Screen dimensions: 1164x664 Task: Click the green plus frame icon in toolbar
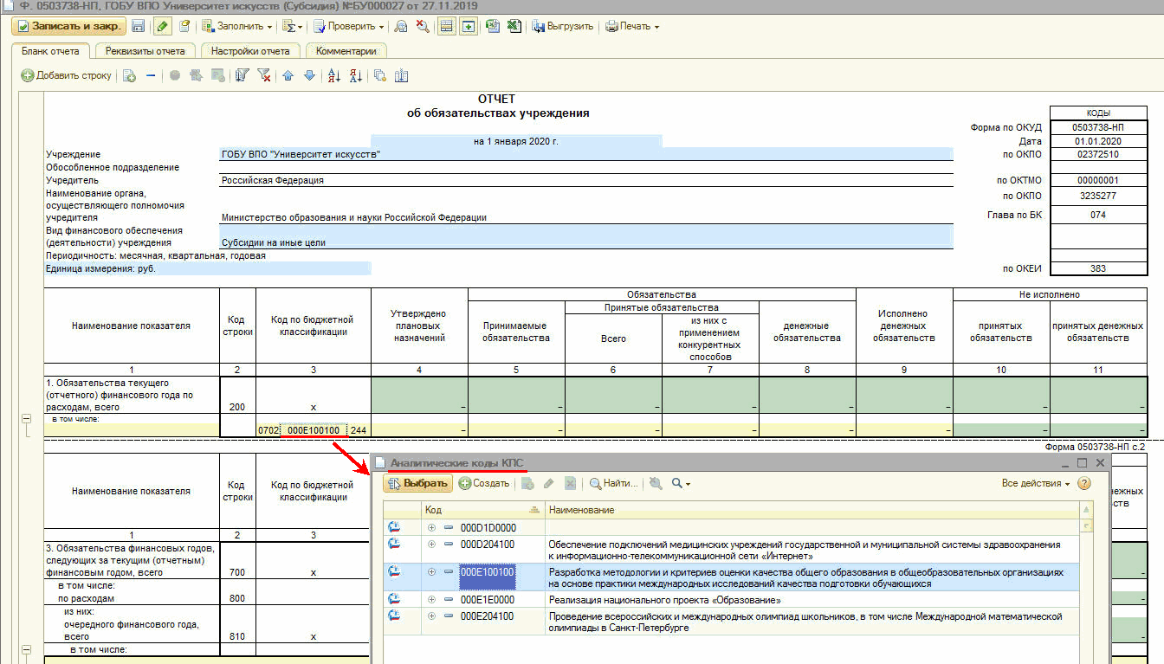[x=468, y=26]
